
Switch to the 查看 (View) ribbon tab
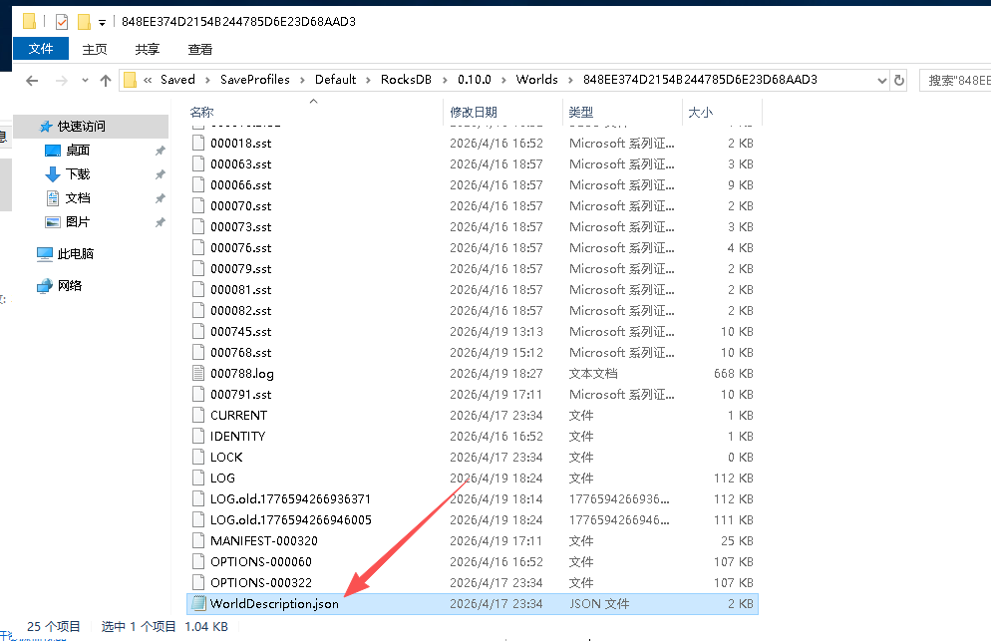click(199, 49)
